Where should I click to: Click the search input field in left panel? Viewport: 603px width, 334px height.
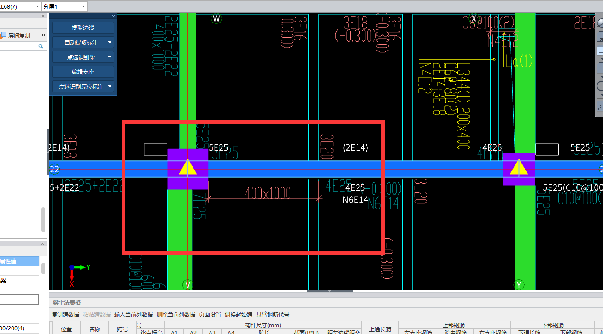coord(18,46)
